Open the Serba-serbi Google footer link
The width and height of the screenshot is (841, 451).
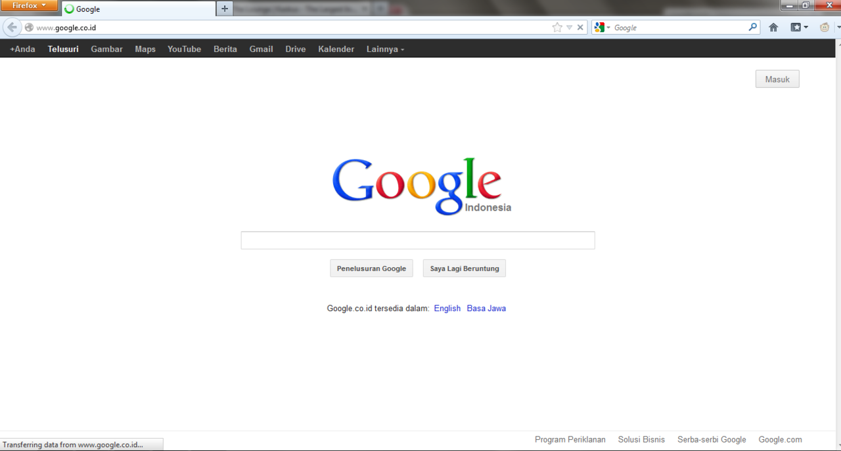712,440
